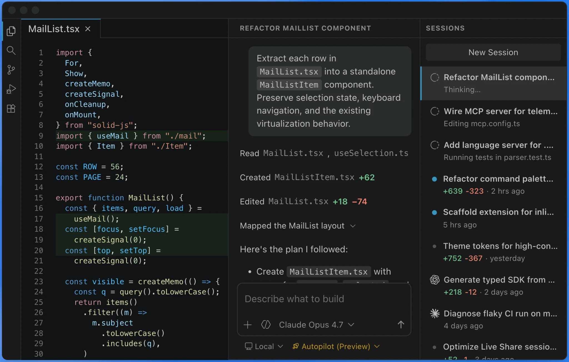
Task: Start a New Session
Action: coord(493,52)
